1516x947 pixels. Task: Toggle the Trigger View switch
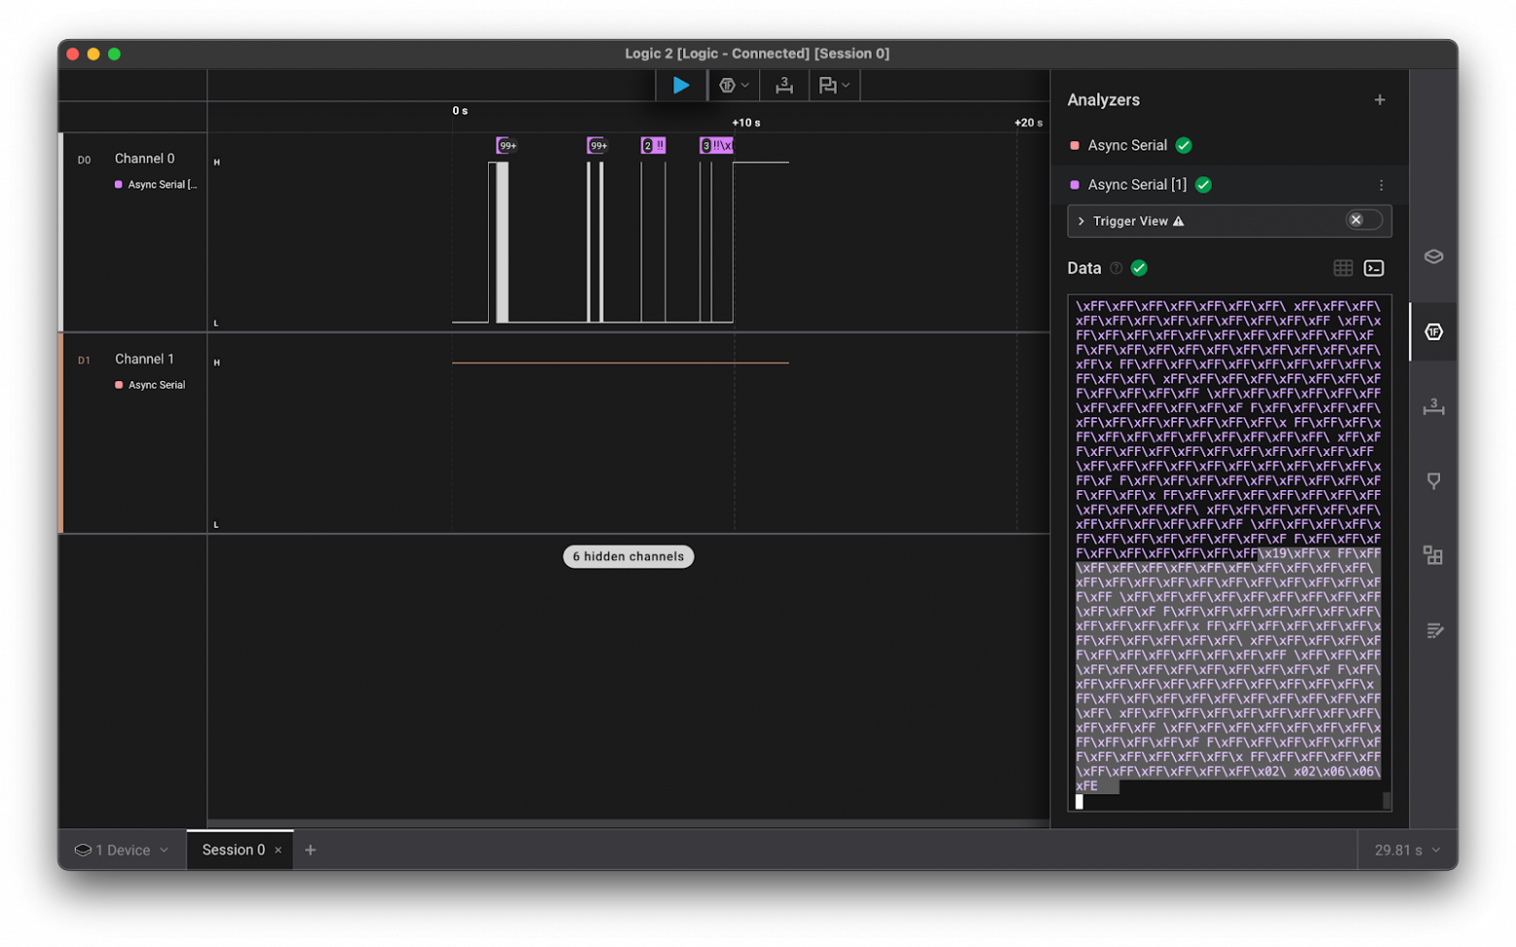pyautogui.click(x=1362, y=220)
